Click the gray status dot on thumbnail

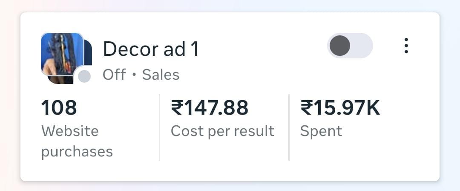pos(84,76)
